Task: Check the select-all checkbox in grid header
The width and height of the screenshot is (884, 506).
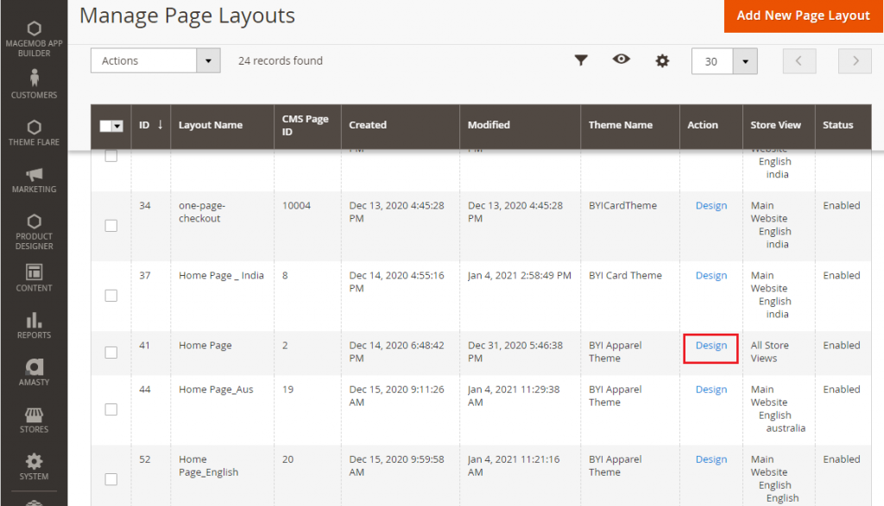Action: pyautogui.click(x=107, y=125)
